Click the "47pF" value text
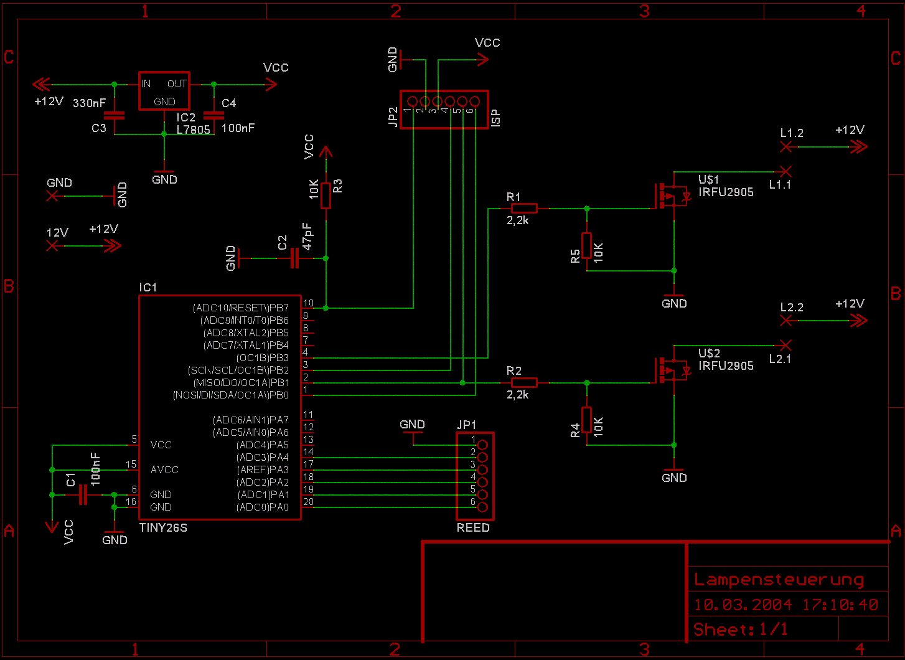This screenshot has height=660, width=905. [307, 237]
